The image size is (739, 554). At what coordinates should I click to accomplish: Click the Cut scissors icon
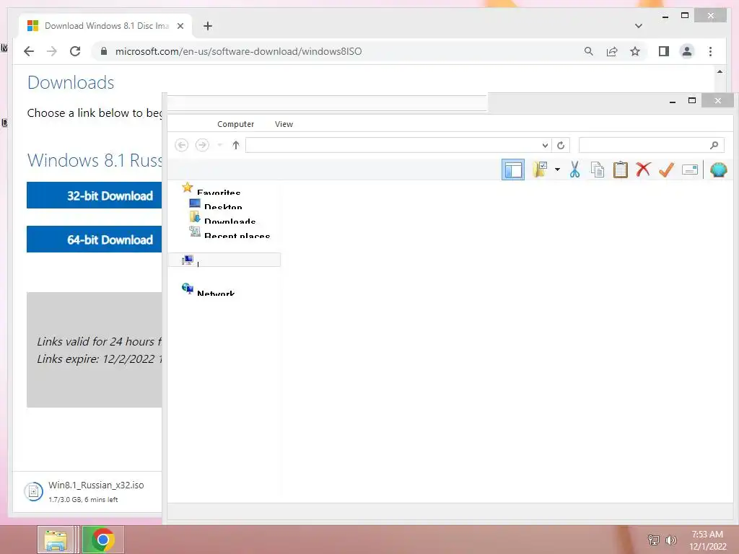point(574,170)
